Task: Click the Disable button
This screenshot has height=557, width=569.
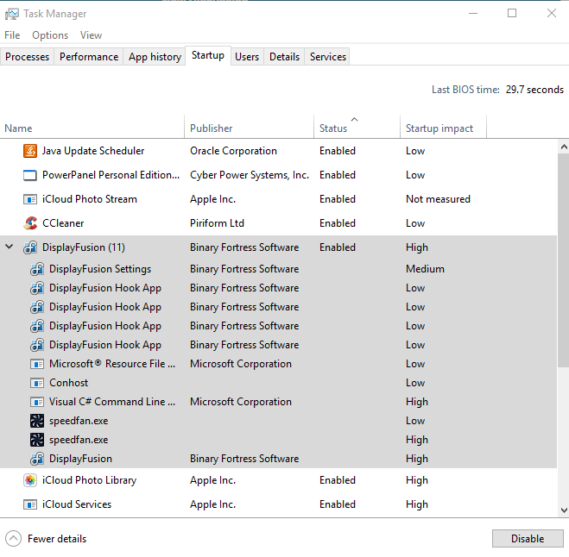Action: pyautogui.click(x=528, y=539)
